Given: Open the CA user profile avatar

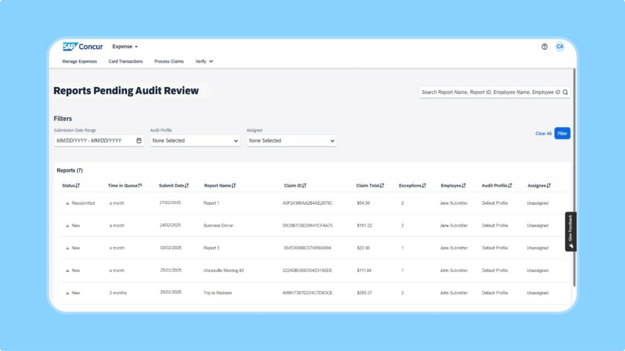Looking at the screenshot, I should (x=560, y=46).
